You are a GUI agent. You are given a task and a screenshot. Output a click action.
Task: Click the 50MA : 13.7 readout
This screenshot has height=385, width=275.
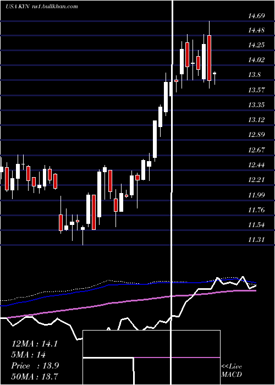35,376
